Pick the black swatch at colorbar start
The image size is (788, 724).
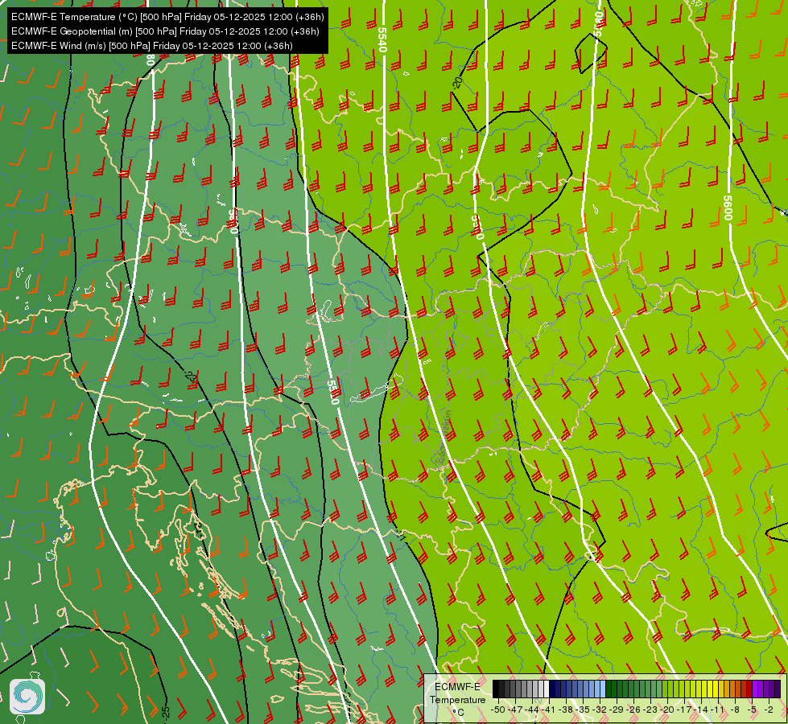tap(496, 689)
